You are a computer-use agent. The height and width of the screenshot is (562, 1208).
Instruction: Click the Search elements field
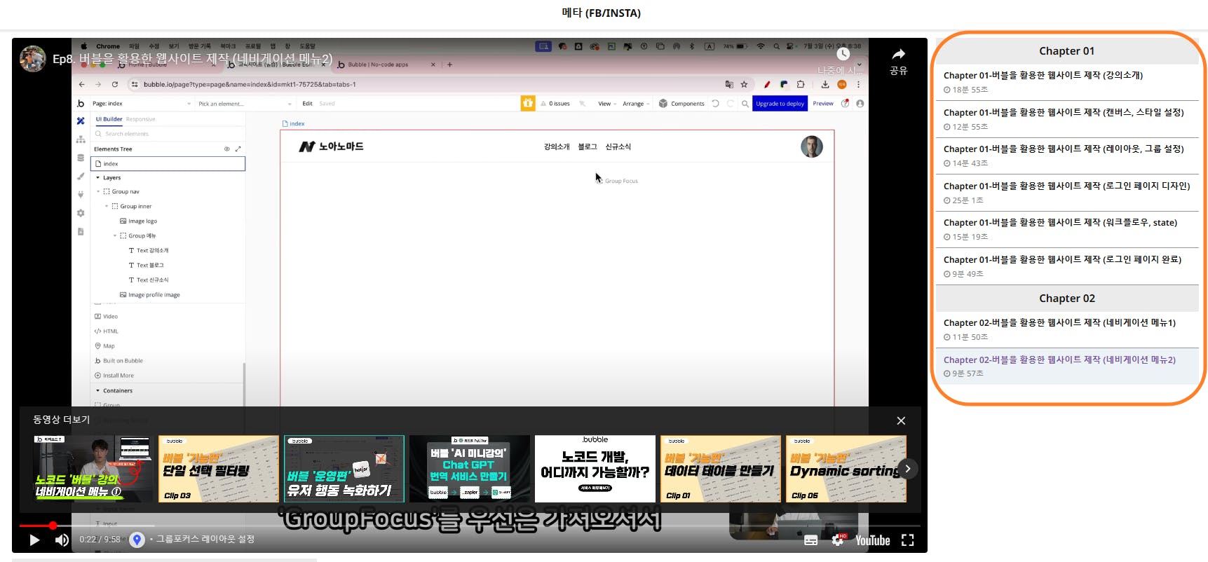pyautogui.click(x=168, y=134)
